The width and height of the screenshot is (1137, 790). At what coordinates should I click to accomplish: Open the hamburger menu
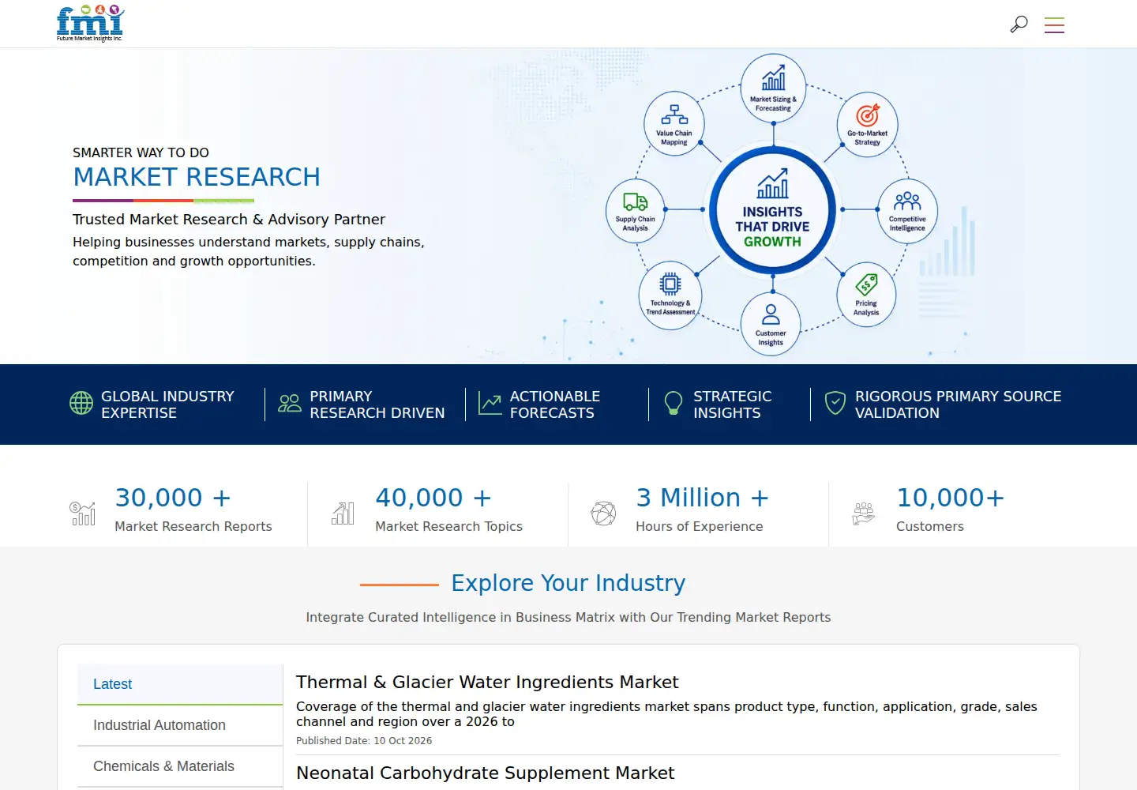tap(1054, 25)
